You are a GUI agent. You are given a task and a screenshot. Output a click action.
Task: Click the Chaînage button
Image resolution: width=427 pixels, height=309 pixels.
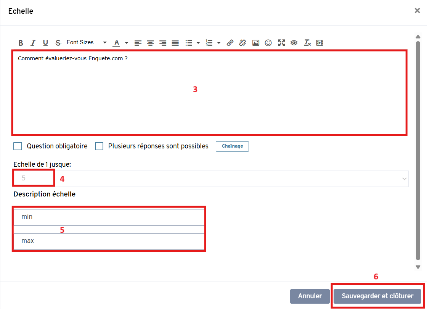click(232, 146)
